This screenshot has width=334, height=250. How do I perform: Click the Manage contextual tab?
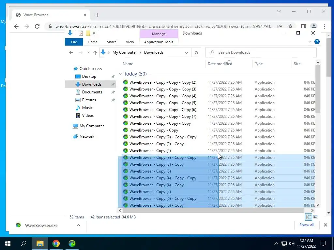(159, 34)
